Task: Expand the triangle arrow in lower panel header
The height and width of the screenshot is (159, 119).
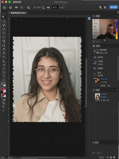Action: click(x=117, y=90)
